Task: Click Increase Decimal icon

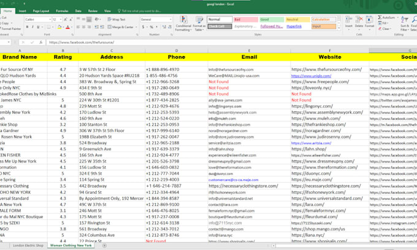Action: click(x=164, y=27)
